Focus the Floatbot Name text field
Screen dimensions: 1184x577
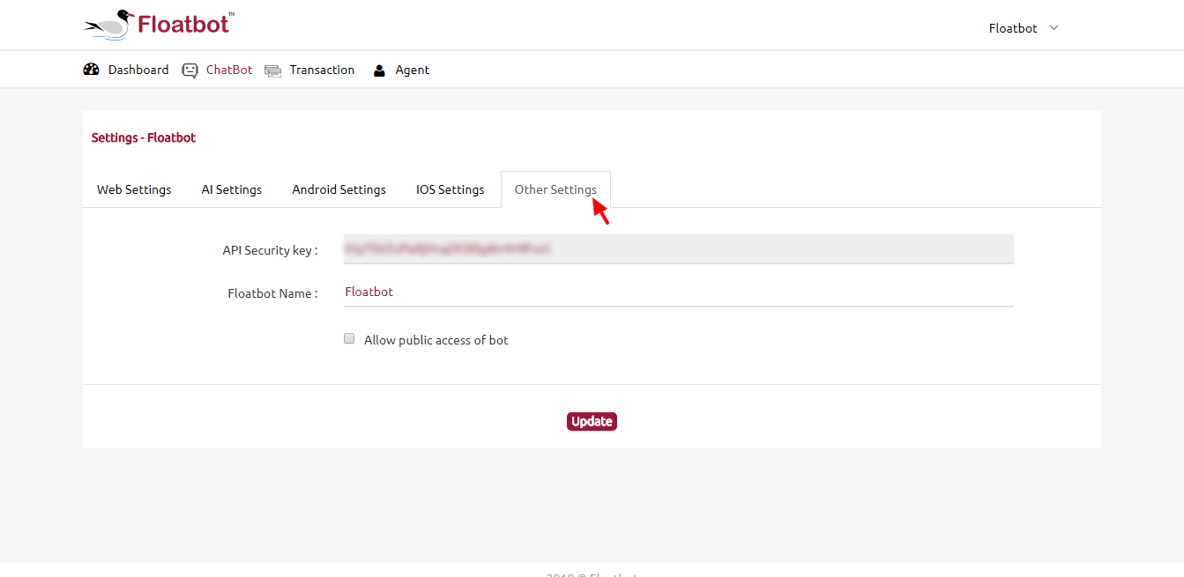678,292
